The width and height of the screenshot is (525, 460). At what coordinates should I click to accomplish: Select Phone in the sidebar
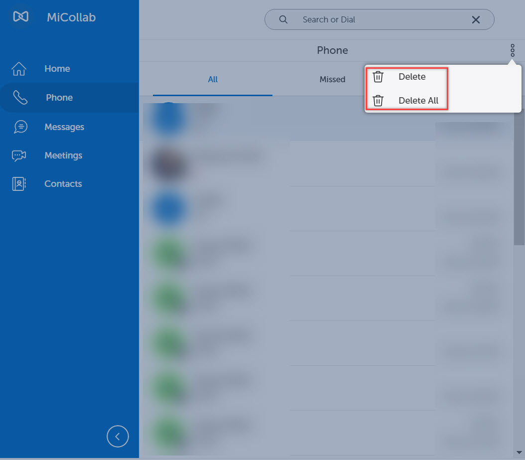(69, 98)
